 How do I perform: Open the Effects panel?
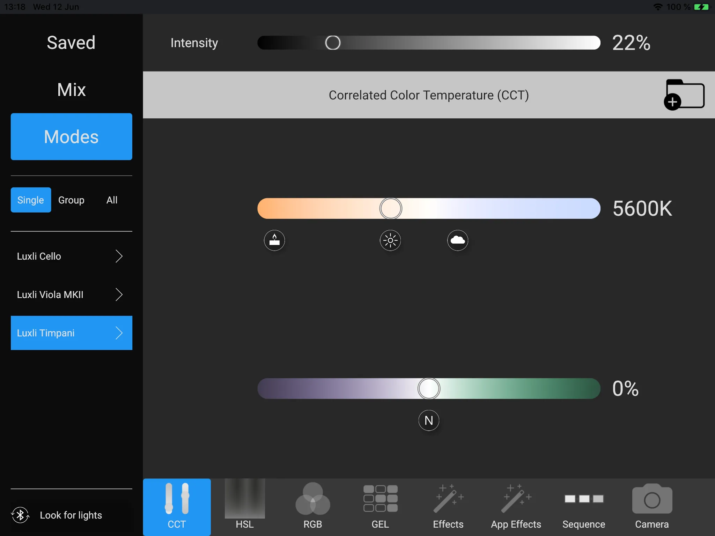(448, 503)
